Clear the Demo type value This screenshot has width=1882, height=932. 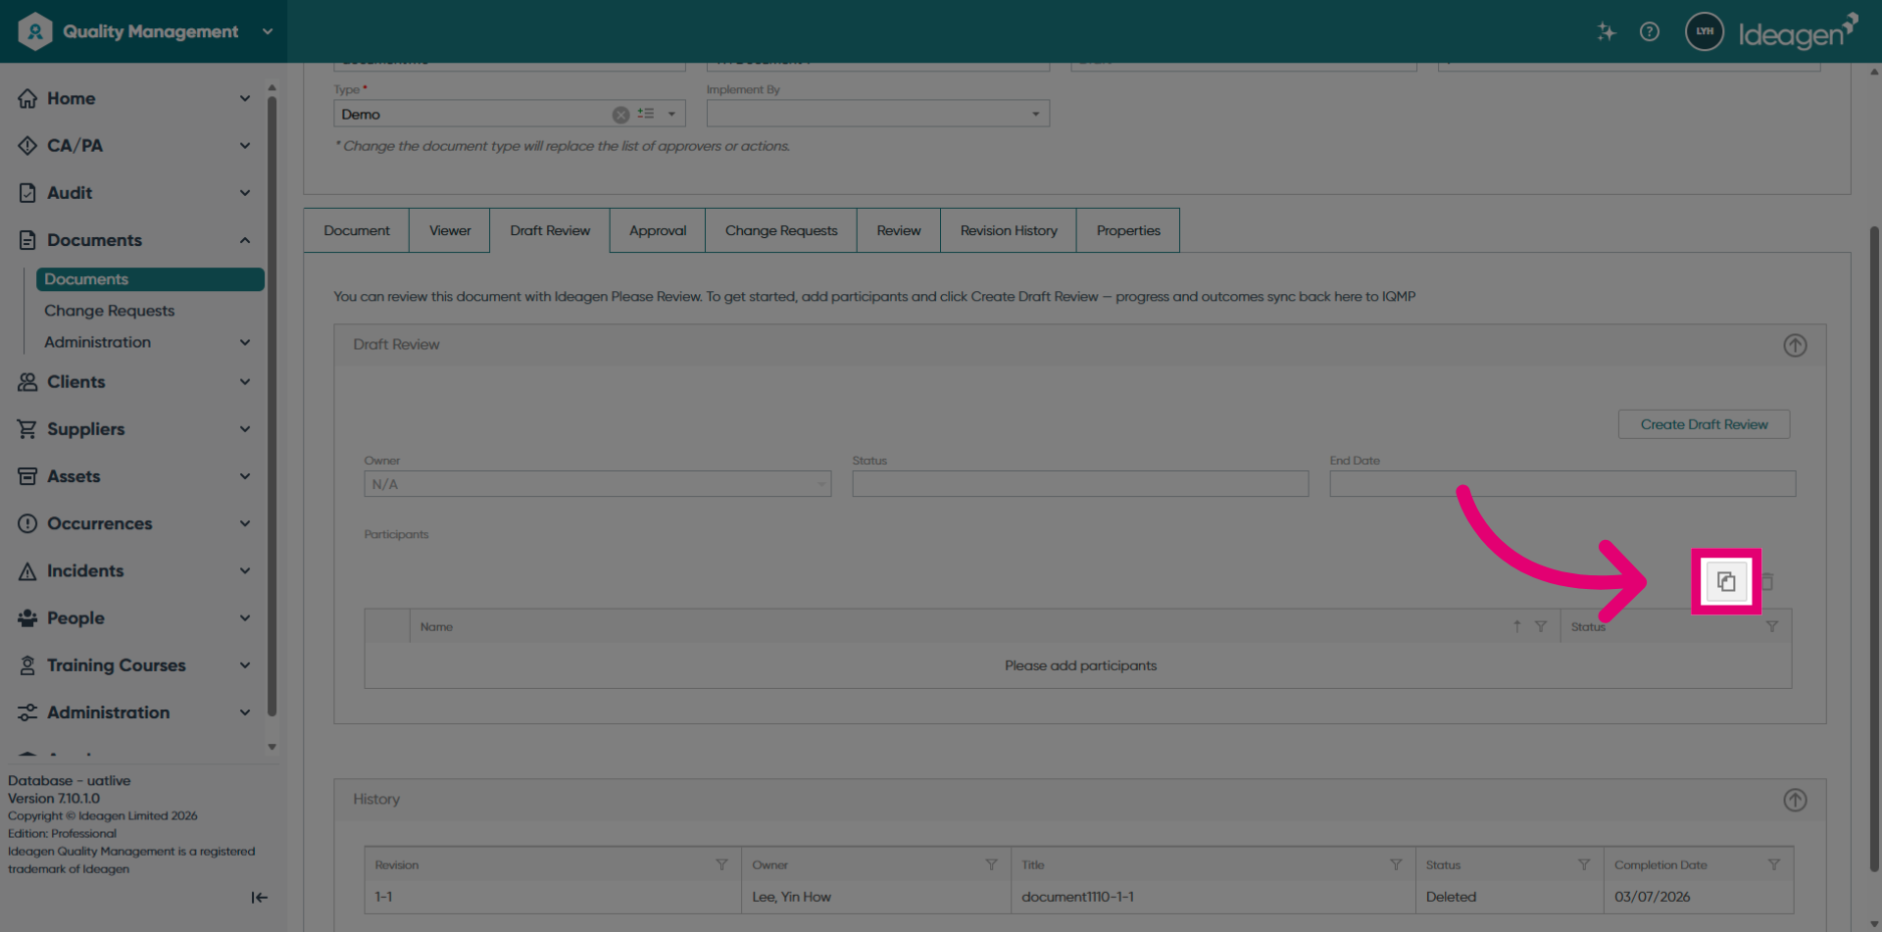(x=620, y=115)
